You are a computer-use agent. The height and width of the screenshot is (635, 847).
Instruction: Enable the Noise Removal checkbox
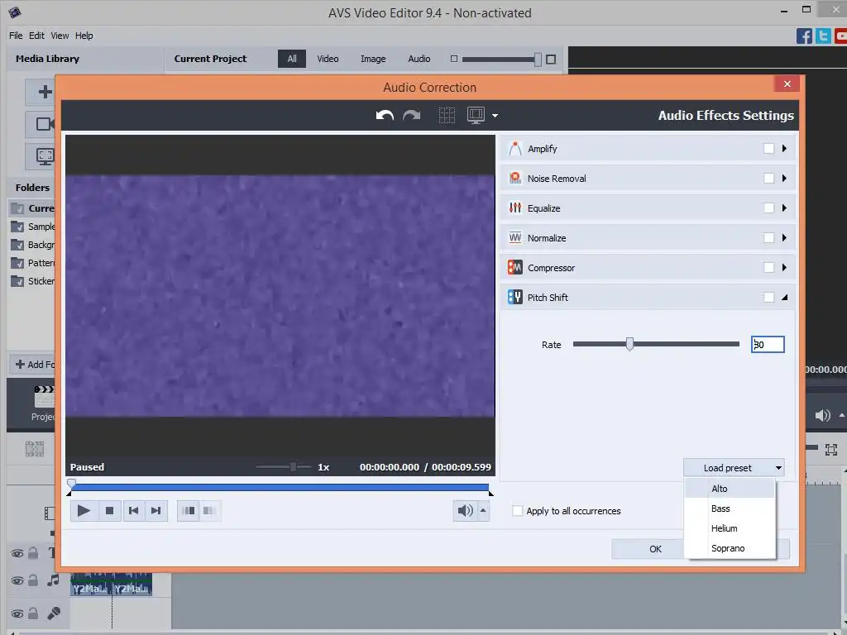[768, 179]
